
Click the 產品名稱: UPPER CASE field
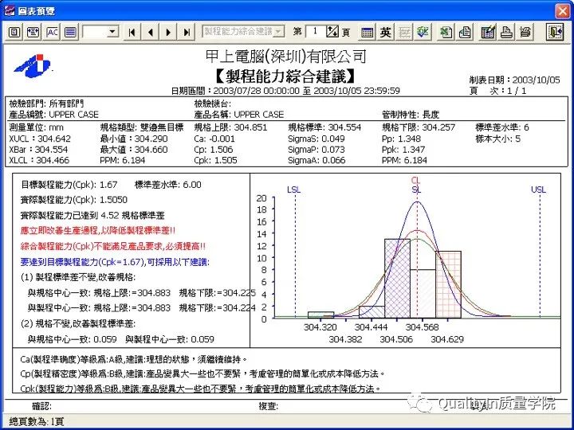point(238,115)
